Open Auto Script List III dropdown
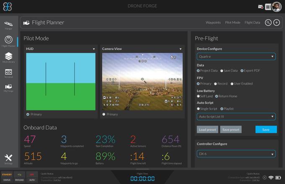 pos(236,117)
